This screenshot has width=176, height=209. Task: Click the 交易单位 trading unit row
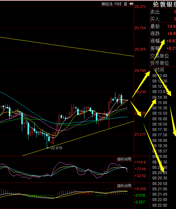[x=163, y=56]
